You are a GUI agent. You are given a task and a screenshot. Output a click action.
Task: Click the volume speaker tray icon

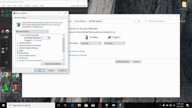(x=174, y=105)
